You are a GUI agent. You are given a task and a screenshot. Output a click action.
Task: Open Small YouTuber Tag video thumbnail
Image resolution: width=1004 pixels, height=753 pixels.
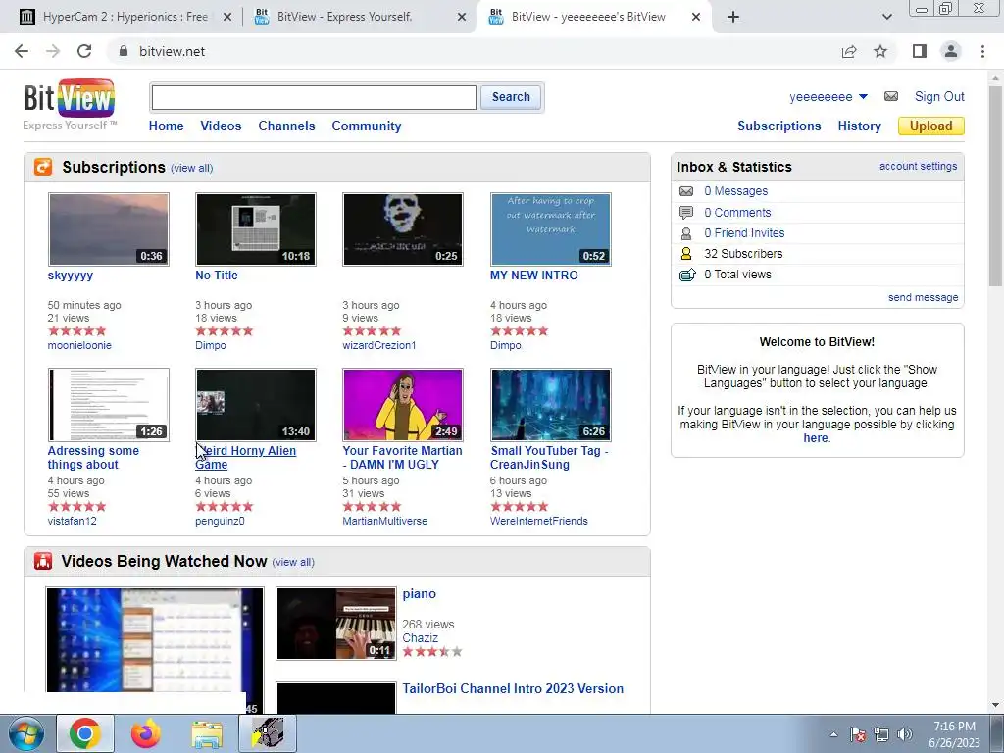point(551,405)
